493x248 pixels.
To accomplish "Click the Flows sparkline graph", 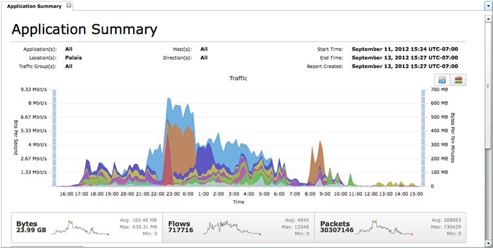I will pos(232,228).
